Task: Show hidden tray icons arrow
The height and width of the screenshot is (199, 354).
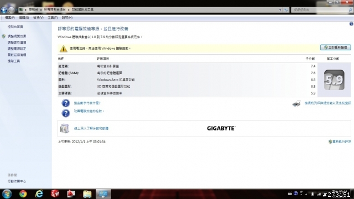Action: coord(306,194)
